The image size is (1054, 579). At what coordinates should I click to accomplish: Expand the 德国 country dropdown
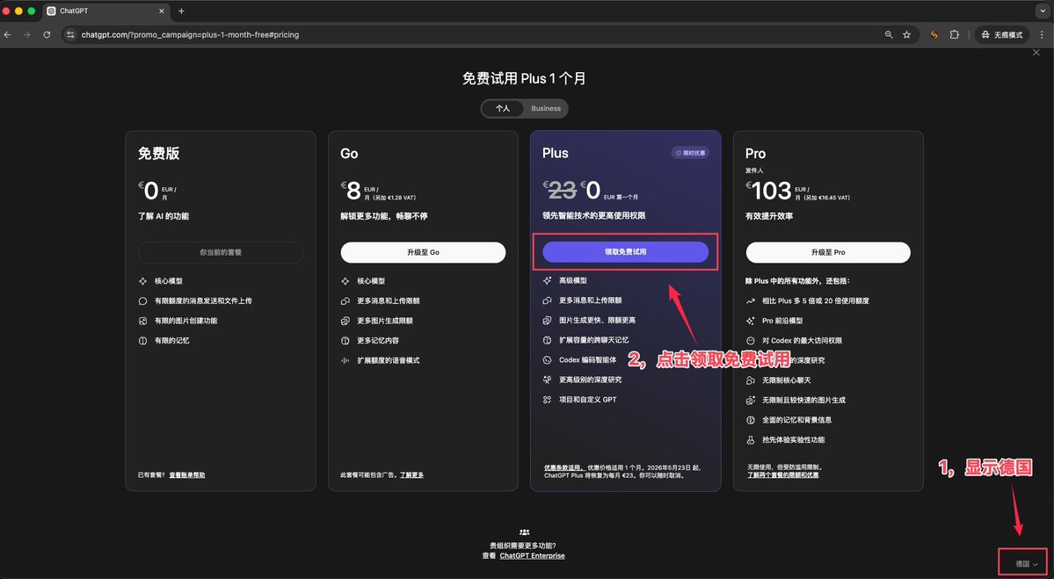(x=1026, y=563)
